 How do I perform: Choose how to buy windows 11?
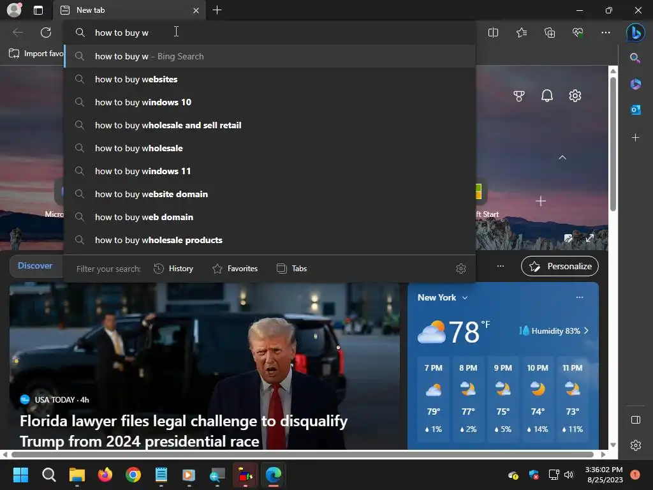coord(270,171)
